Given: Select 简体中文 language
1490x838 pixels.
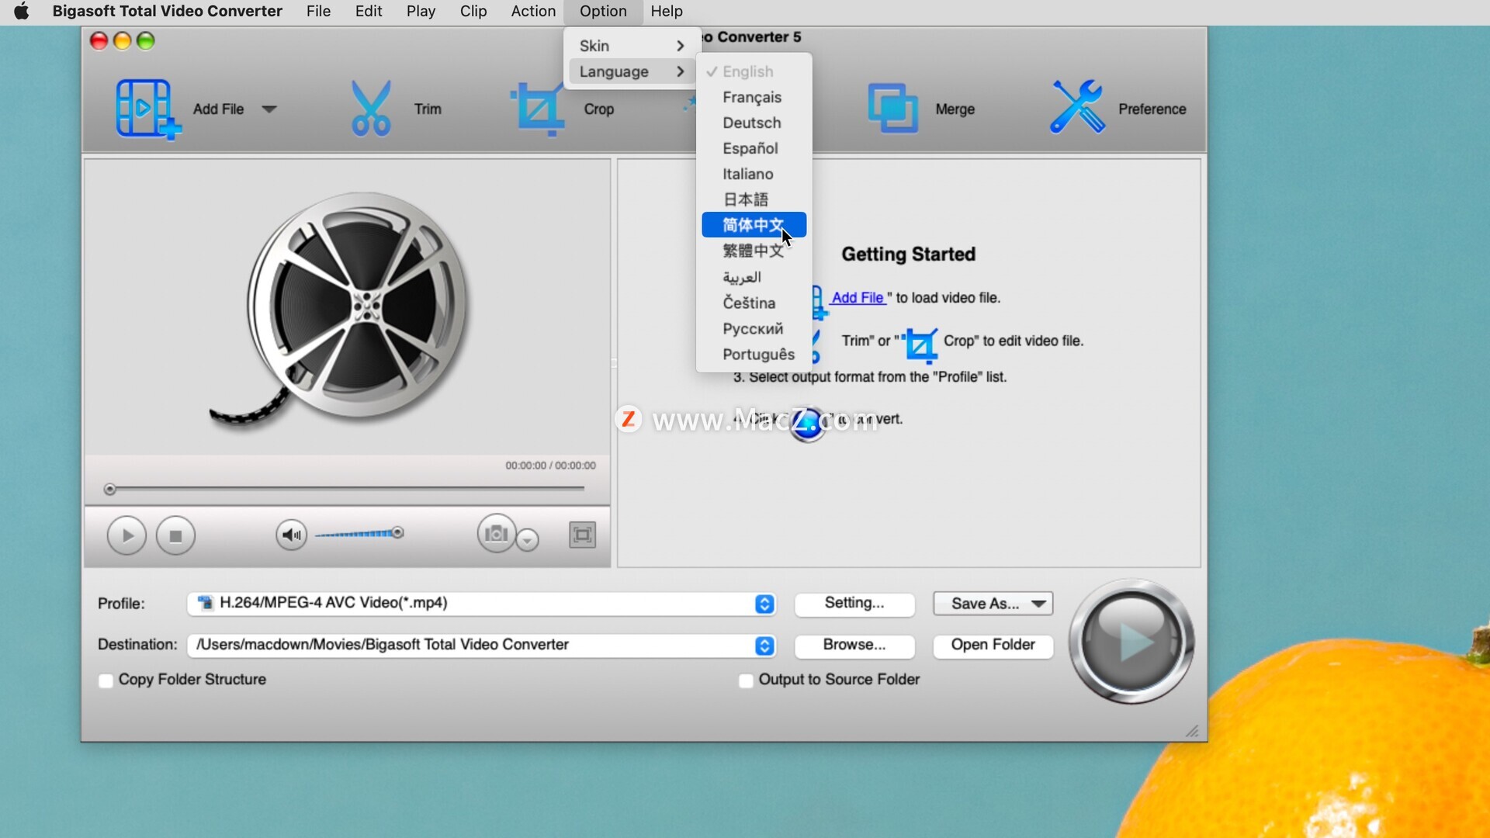Looking at the screenshot, I should (754, 225).
